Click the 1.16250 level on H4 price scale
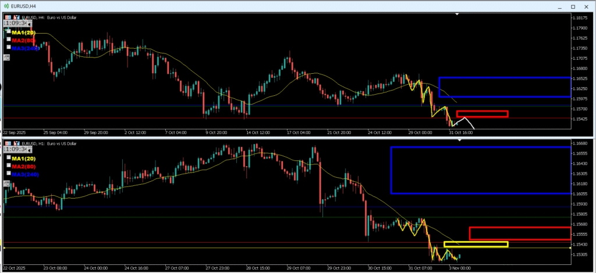The width and height of the screenshot is (596, 273). (x=583, y=88)
